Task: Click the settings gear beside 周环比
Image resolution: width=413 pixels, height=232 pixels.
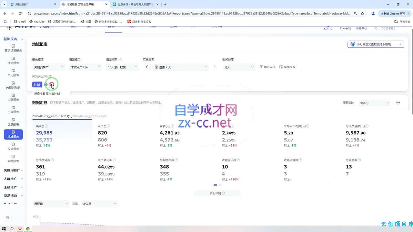Action: pos(398,103)
